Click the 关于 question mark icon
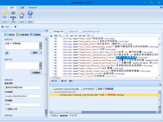The image size is (163, 122). click(x=30, y=13)
